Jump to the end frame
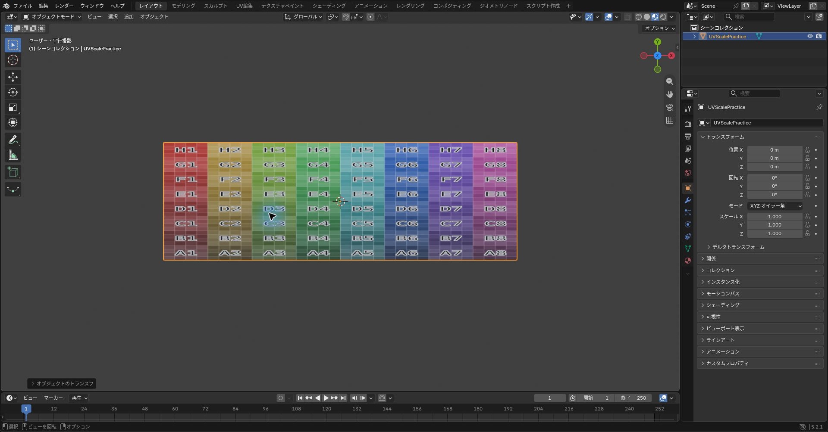The width and height of the screenshot is (828, 432). point(343,398)
